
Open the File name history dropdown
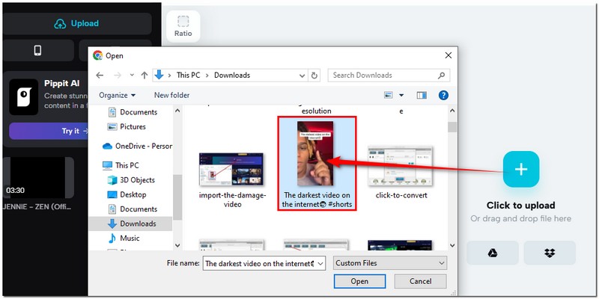point(320,263)
